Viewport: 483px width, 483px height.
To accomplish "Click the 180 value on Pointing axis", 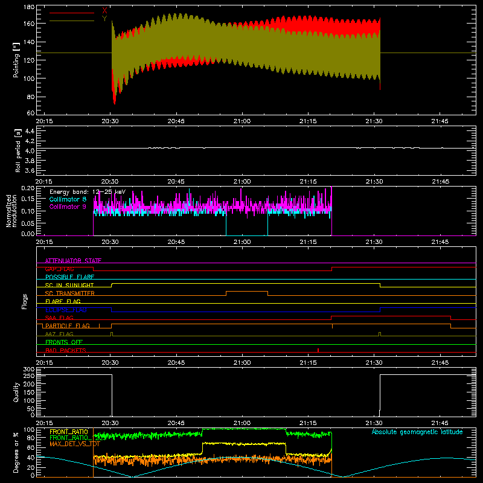I will click(29, 7).
